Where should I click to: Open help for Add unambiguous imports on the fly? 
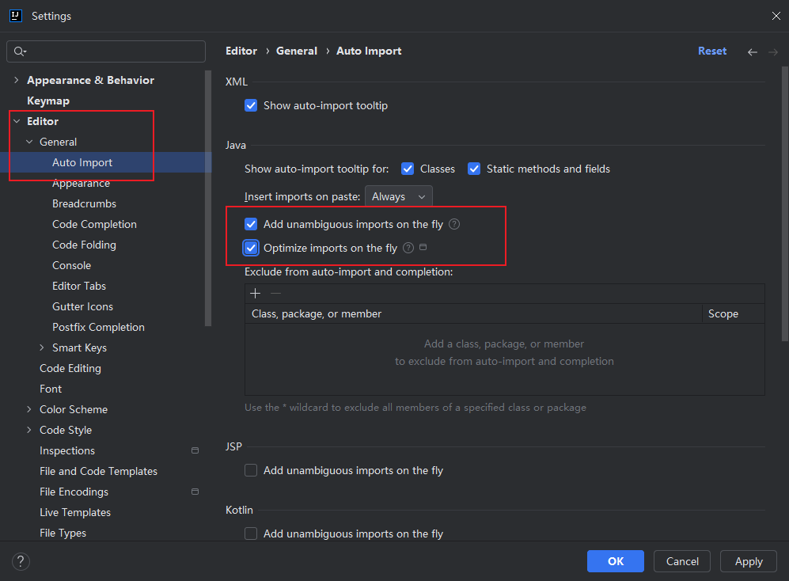454,224
